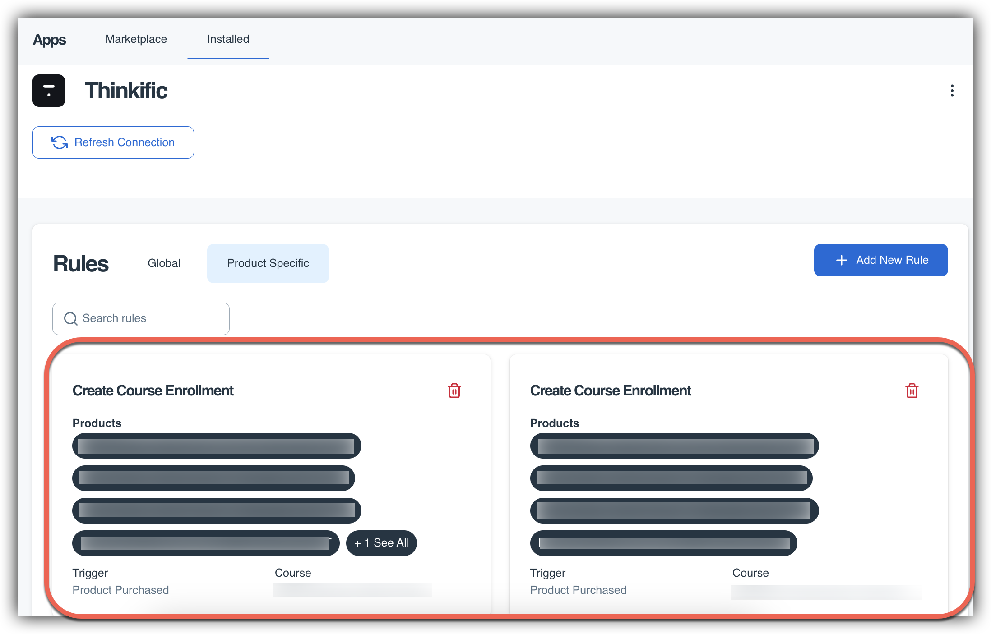The height and width of the screenshot is (634, 991).
Task: Click the Apps heading
Action: tap(50, 40)
